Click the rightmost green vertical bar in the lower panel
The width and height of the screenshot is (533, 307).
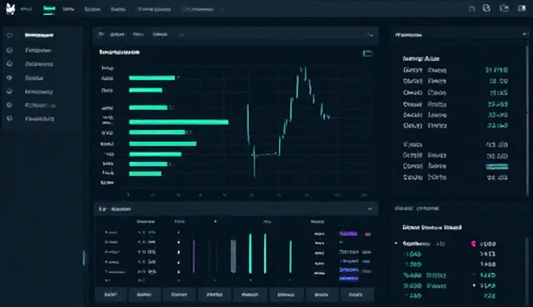coord(291,257)
